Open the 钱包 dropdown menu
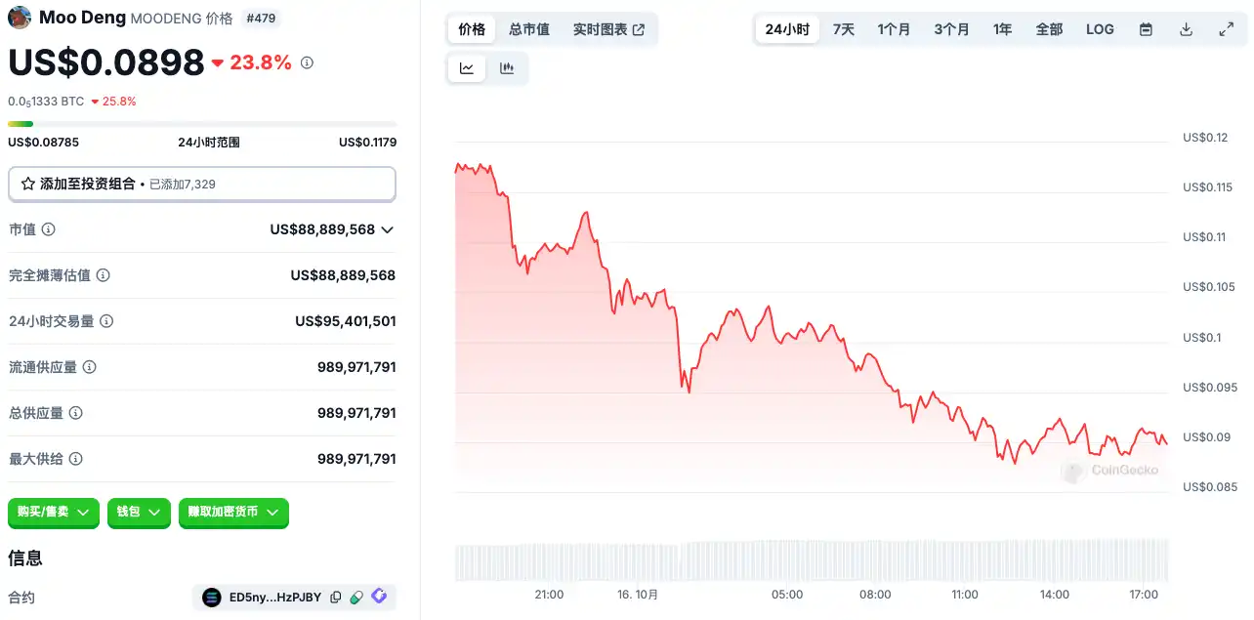The height and width of the screenshot is (620, 1254). coord(139,512)
